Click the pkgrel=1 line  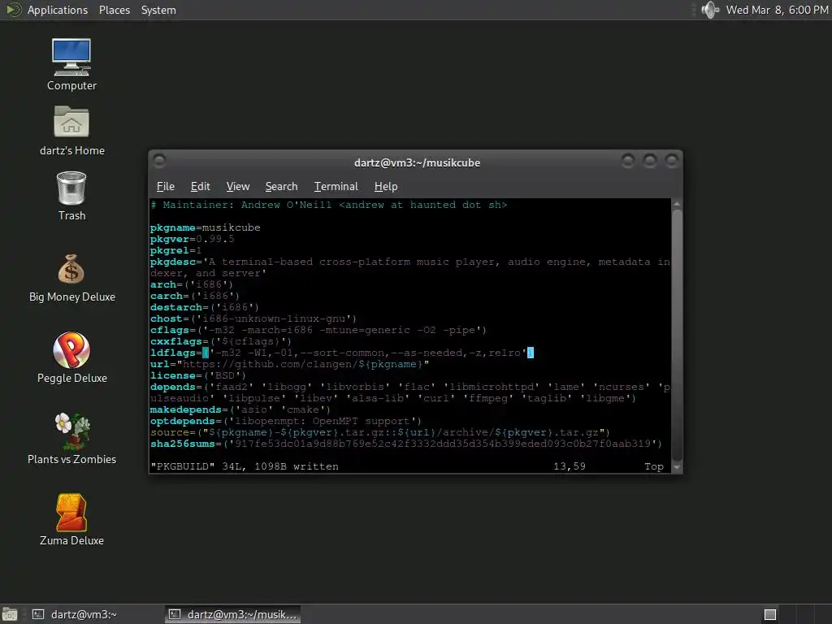tap(175, 250)
